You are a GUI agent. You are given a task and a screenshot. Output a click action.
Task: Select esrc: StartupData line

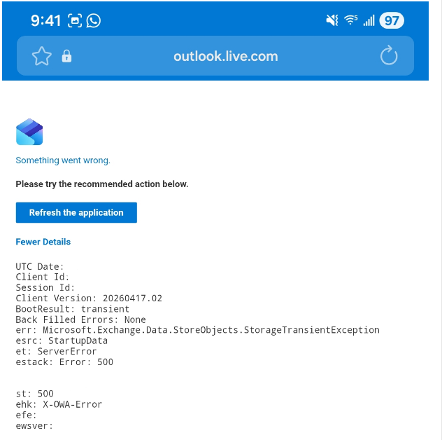(62, 341)
